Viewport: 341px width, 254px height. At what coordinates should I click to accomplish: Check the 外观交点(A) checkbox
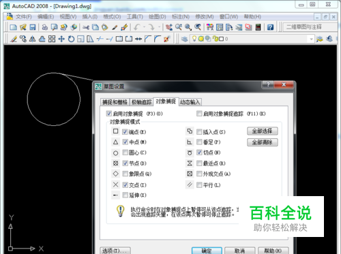pyautogui.click(x=199, y=174)
